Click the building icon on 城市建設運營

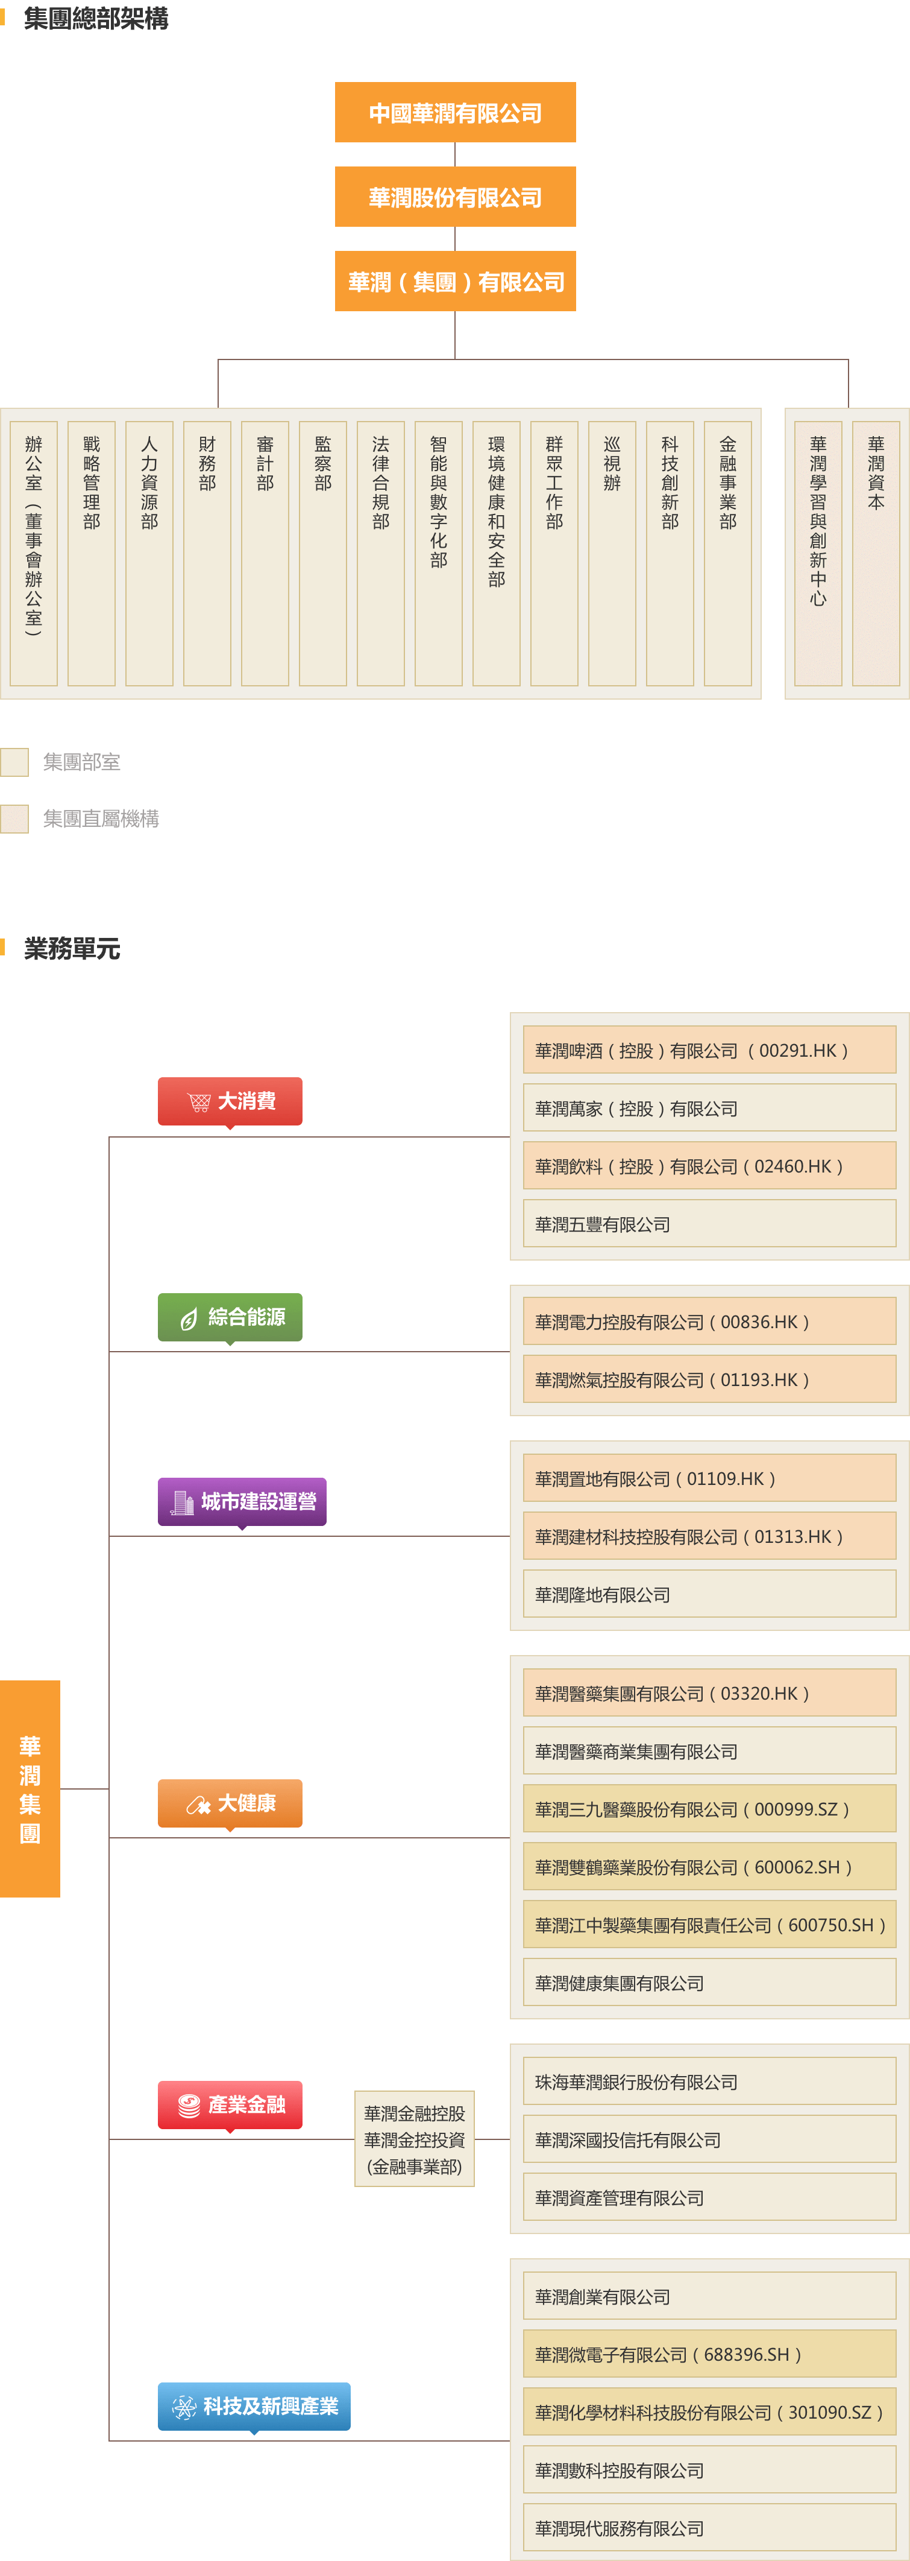coord(182,1502)
